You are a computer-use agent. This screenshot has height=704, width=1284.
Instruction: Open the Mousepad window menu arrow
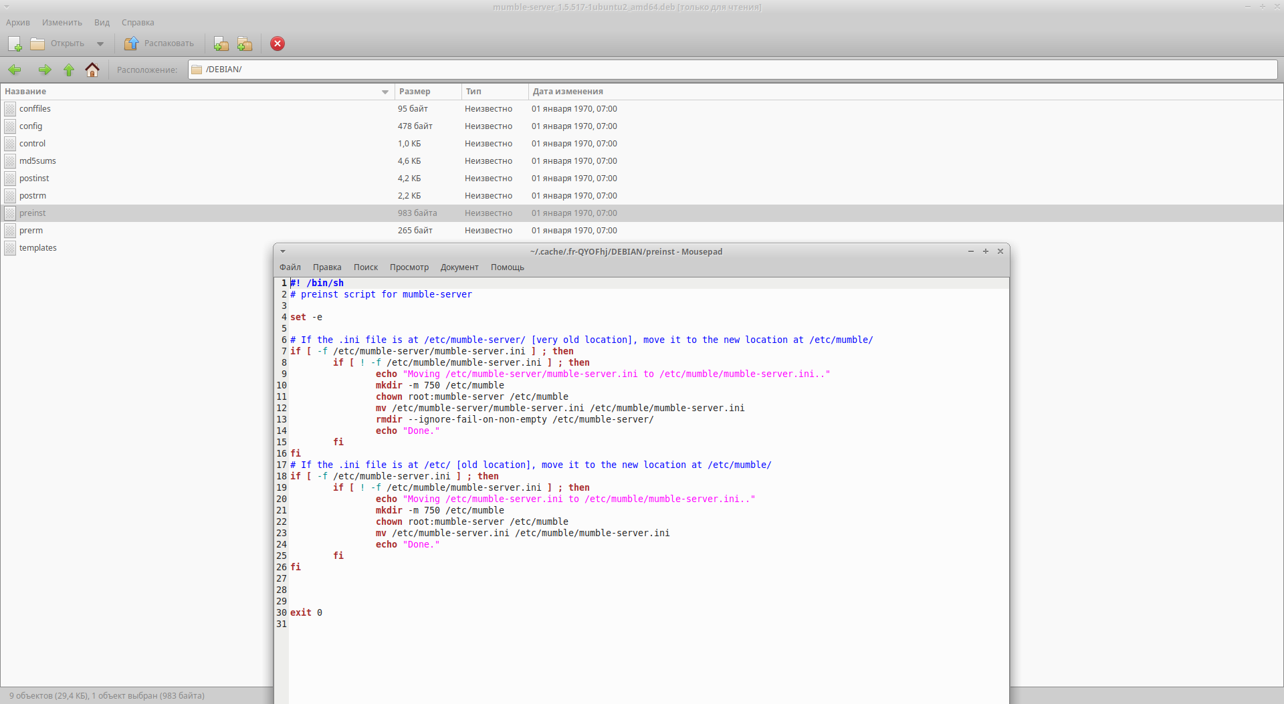pyautogui.click(x=283, y=252)
